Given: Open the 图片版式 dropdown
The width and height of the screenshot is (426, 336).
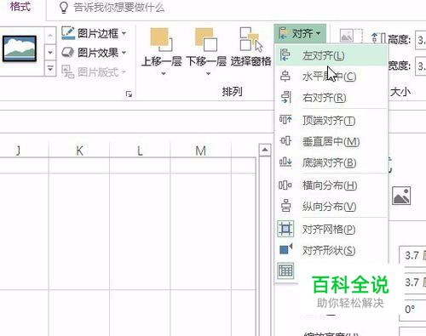Looking at the screenshot, I should pyautogui.click(x=94, y=71).
